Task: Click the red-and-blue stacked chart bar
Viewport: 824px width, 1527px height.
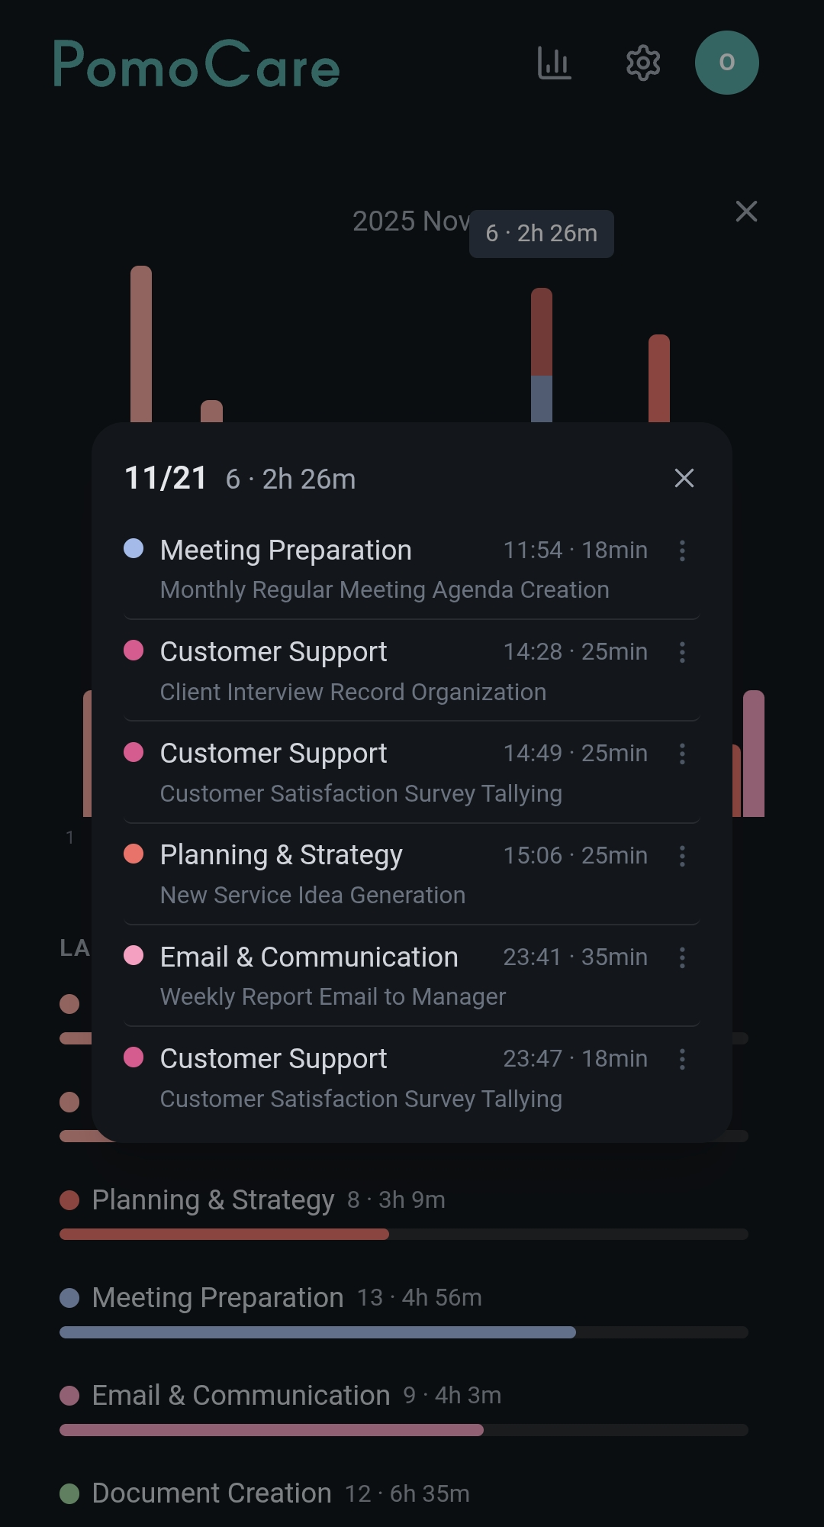Action: click(542, 355)
